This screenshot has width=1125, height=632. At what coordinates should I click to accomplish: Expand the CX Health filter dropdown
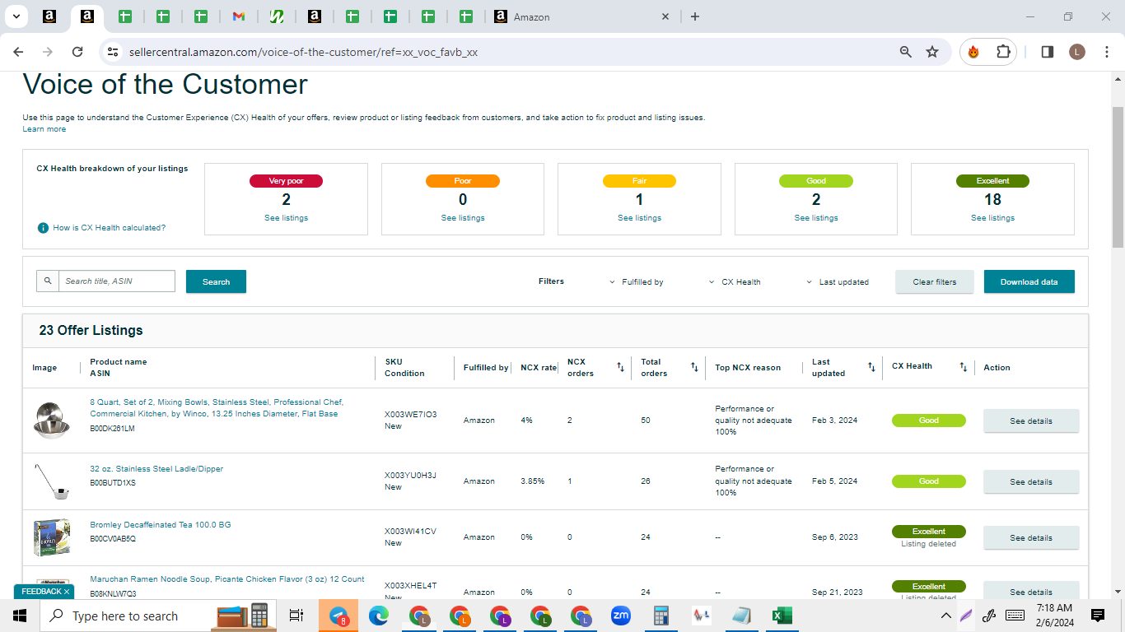pyautogui.click(x=735, y=282)
